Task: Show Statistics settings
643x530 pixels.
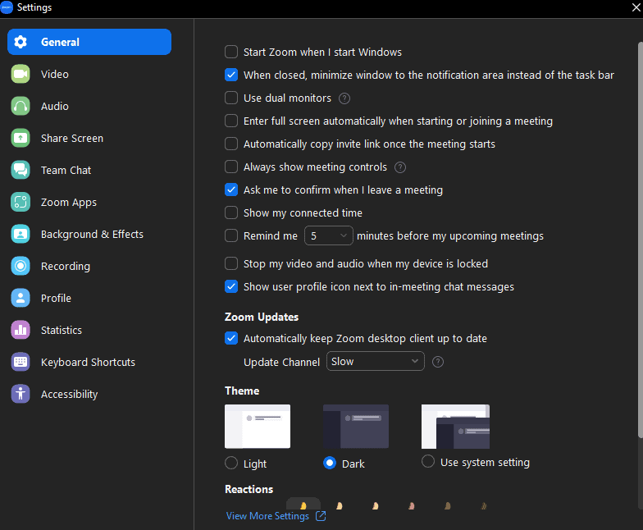Action: pyautogui.click(x=89, y=330)
